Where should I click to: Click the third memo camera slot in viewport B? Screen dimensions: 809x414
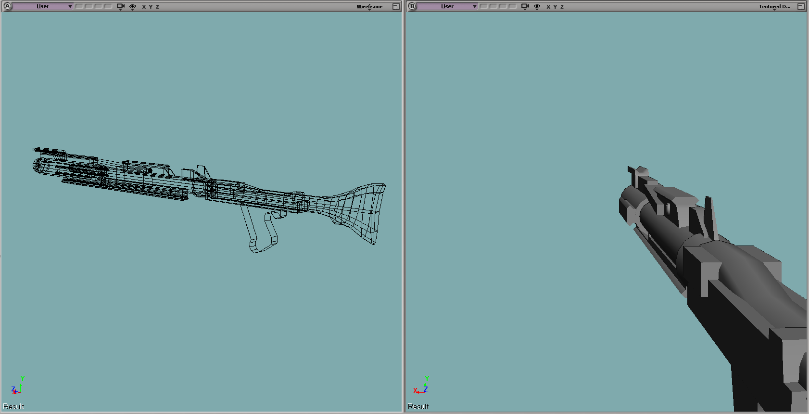point(503,6)
